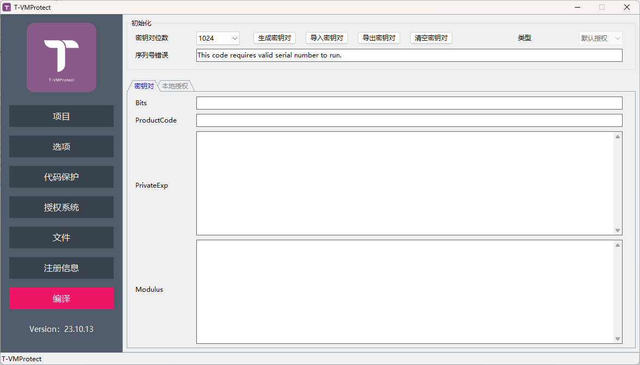Viewport: 640px width, 365px height.
Task: Click 生成密钥对 to generate key pair
Action: point(274,38)
